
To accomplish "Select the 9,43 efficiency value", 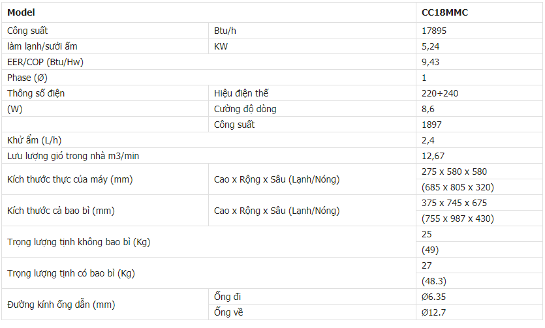I will 431,62.
